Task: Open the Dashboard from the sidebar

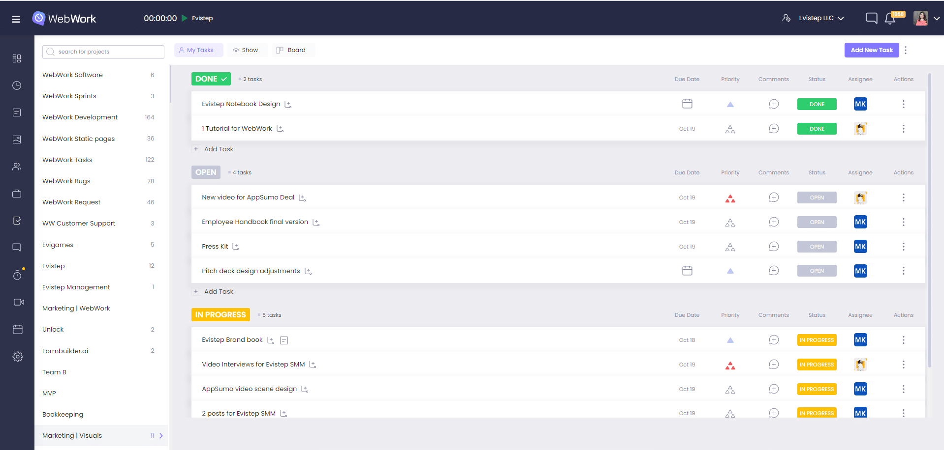Action: point(17,58)
